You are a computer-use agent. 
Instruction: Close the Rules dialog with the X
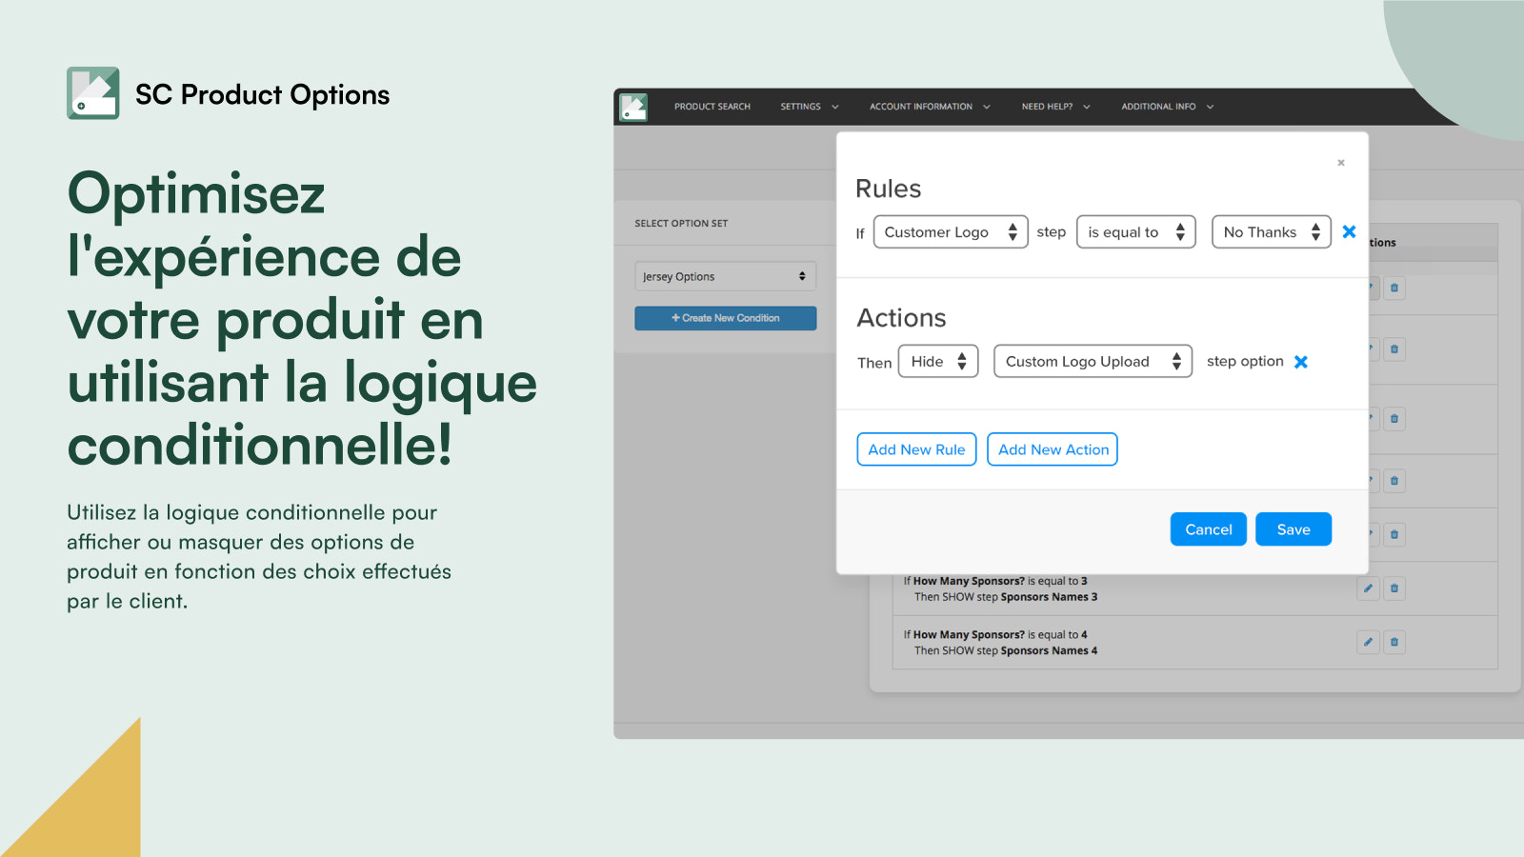point(1341,163)
